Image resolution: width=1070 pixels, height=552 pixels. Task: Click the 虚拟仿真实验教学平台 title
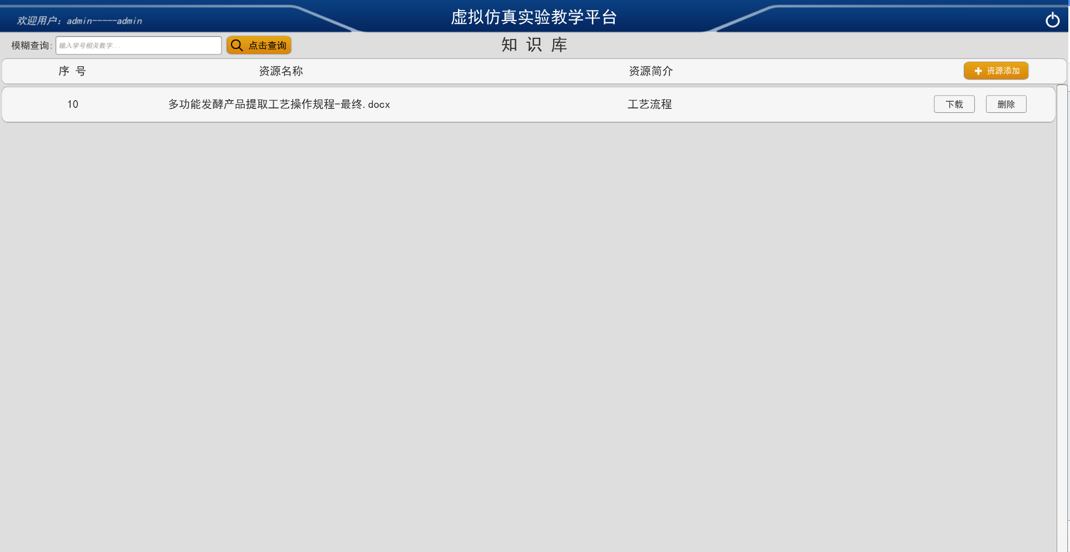coord(534,17)
